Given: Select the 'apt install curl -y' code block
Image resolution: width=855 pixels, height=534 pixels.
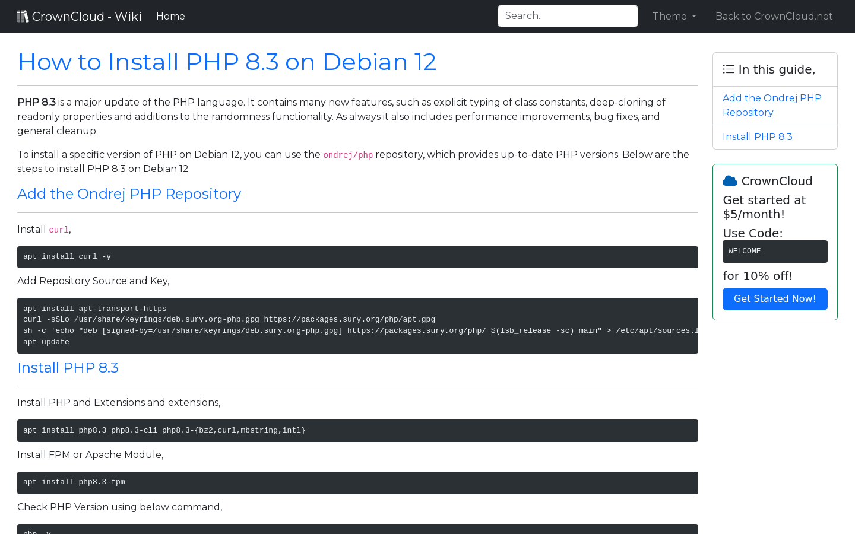Looking at the screenshot, I should click(357, 256).
